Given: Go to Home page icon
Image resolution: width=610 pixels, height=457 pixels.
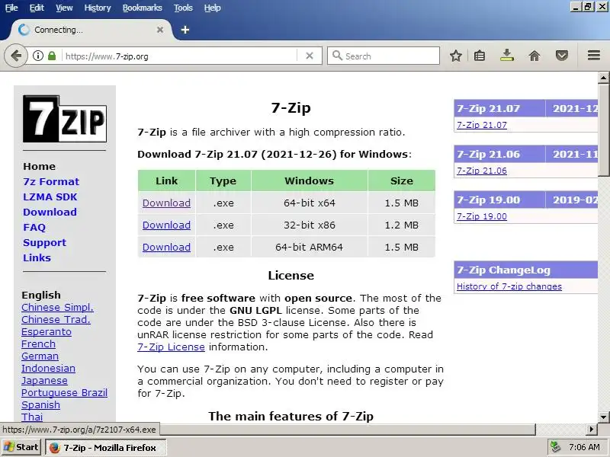Looking at the screenshot, I should 535,56.
